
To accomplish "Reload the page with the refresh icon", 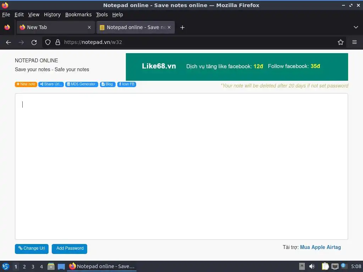I will point(34,42).
